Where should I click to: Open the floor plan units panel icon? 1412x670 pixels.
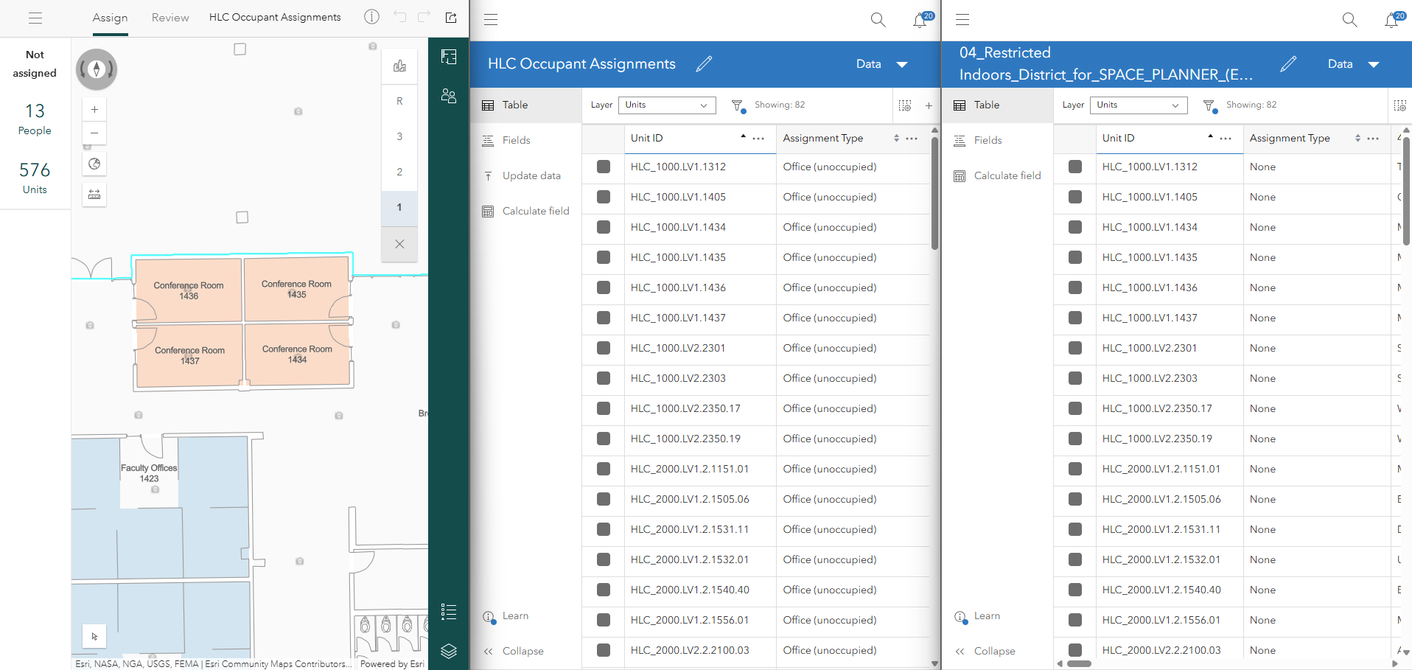coord(449,57)
